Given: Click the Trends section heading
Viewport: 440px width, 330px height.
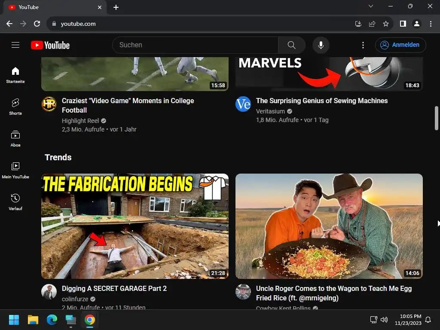Looking at the screenshot, I should (58, 157).
